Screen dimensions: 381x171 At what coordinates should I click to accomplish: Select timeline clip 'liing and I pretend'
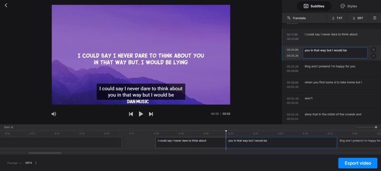(x=359, y=142)
